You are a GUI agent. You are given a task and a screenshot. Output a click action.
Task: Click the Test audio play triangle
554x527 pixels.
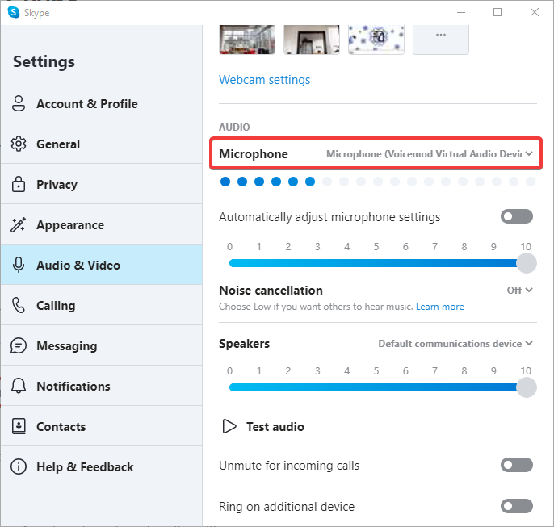pos(229,426)
